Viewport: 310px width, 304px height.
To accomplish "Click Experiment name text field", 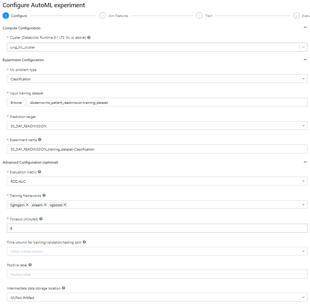I will point(157,149).
